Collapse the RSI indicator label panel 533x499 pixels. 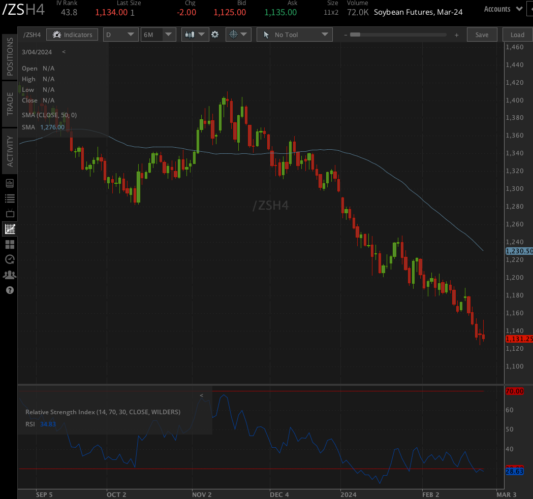(x=201, y=395)
